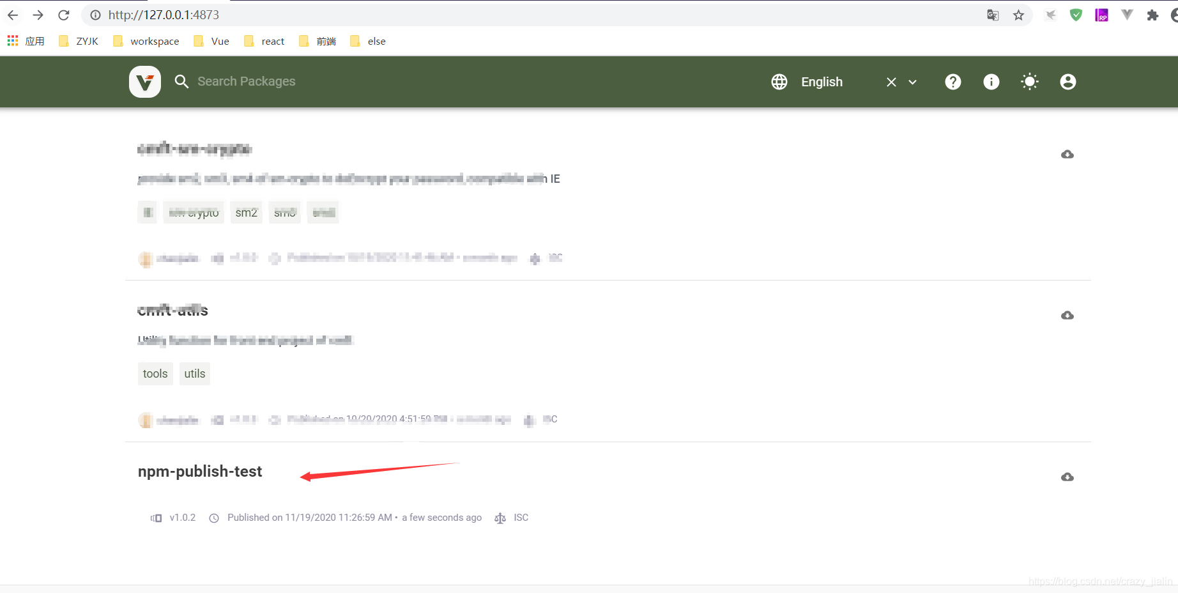Viewport: 1178px width, 593px height.
Task: Open the green shield extension
Action: click(x=1076, y=15)
